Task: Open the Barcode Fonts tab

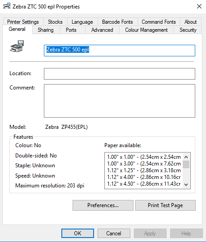Action: [117, 22]
